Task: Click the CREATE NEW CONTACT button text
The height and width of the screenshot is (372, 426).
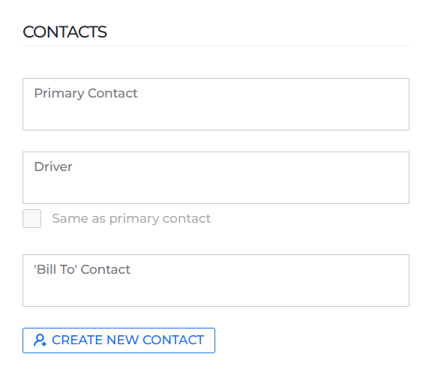Action: [x=127, y=340]
